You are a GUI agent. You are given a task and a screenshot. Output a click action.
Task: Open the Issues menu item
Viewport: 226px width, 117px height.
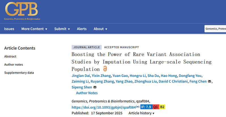pos(9,29)
